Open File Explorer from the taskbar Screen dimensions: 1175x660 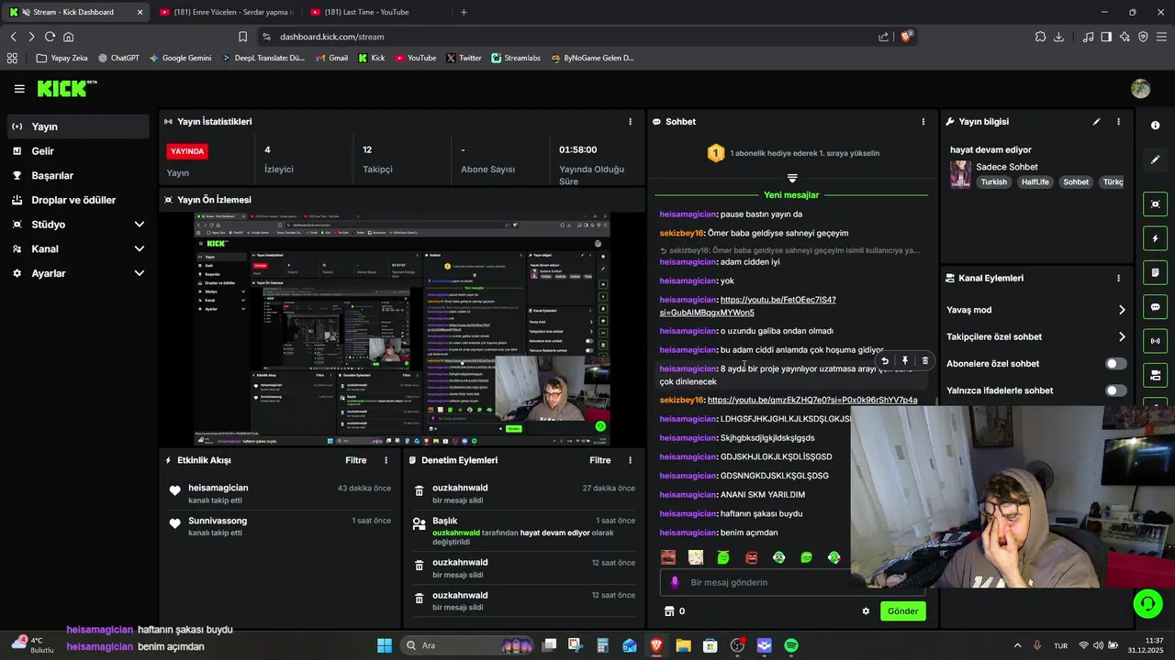click(683, 645)
